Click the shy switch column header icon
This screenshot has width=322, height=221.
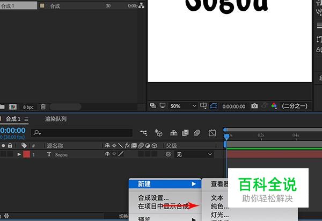(x=107, y=146)
